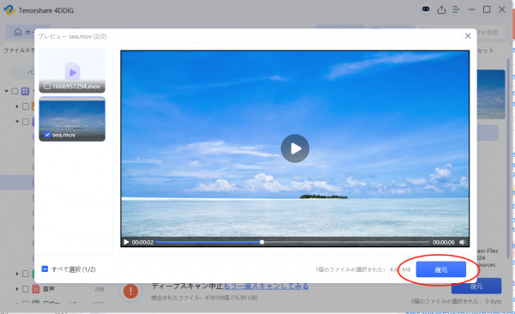Viewport: 515px width, 314px height.
Task: Click the もう一度スキャンしてみる link
Action: coord(266,286)
